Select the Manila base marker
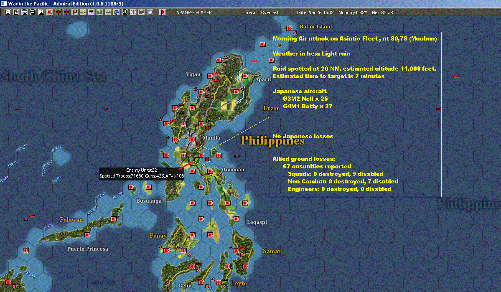 click(193, 140)
